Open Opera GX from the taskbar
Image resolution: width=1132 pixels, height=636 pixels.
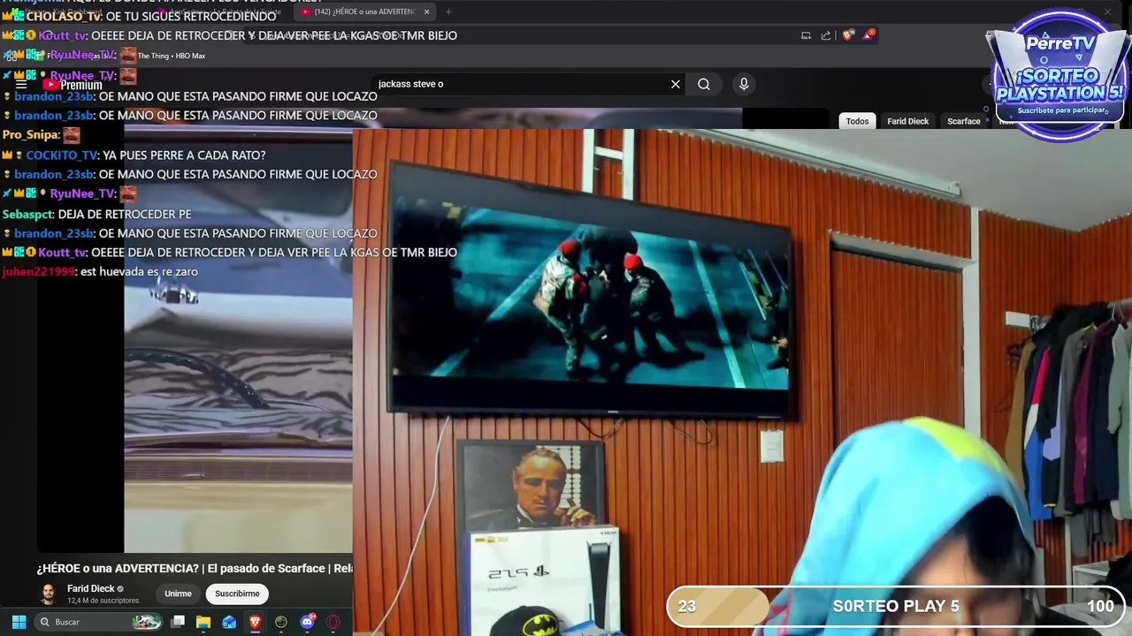[333, 622]
